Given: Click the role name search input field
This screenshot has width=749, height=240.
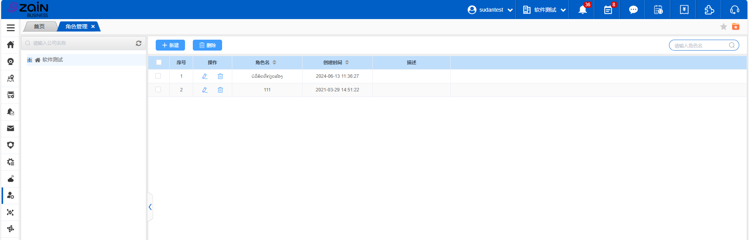Looking at the screenshot, I should coord(700,46).
